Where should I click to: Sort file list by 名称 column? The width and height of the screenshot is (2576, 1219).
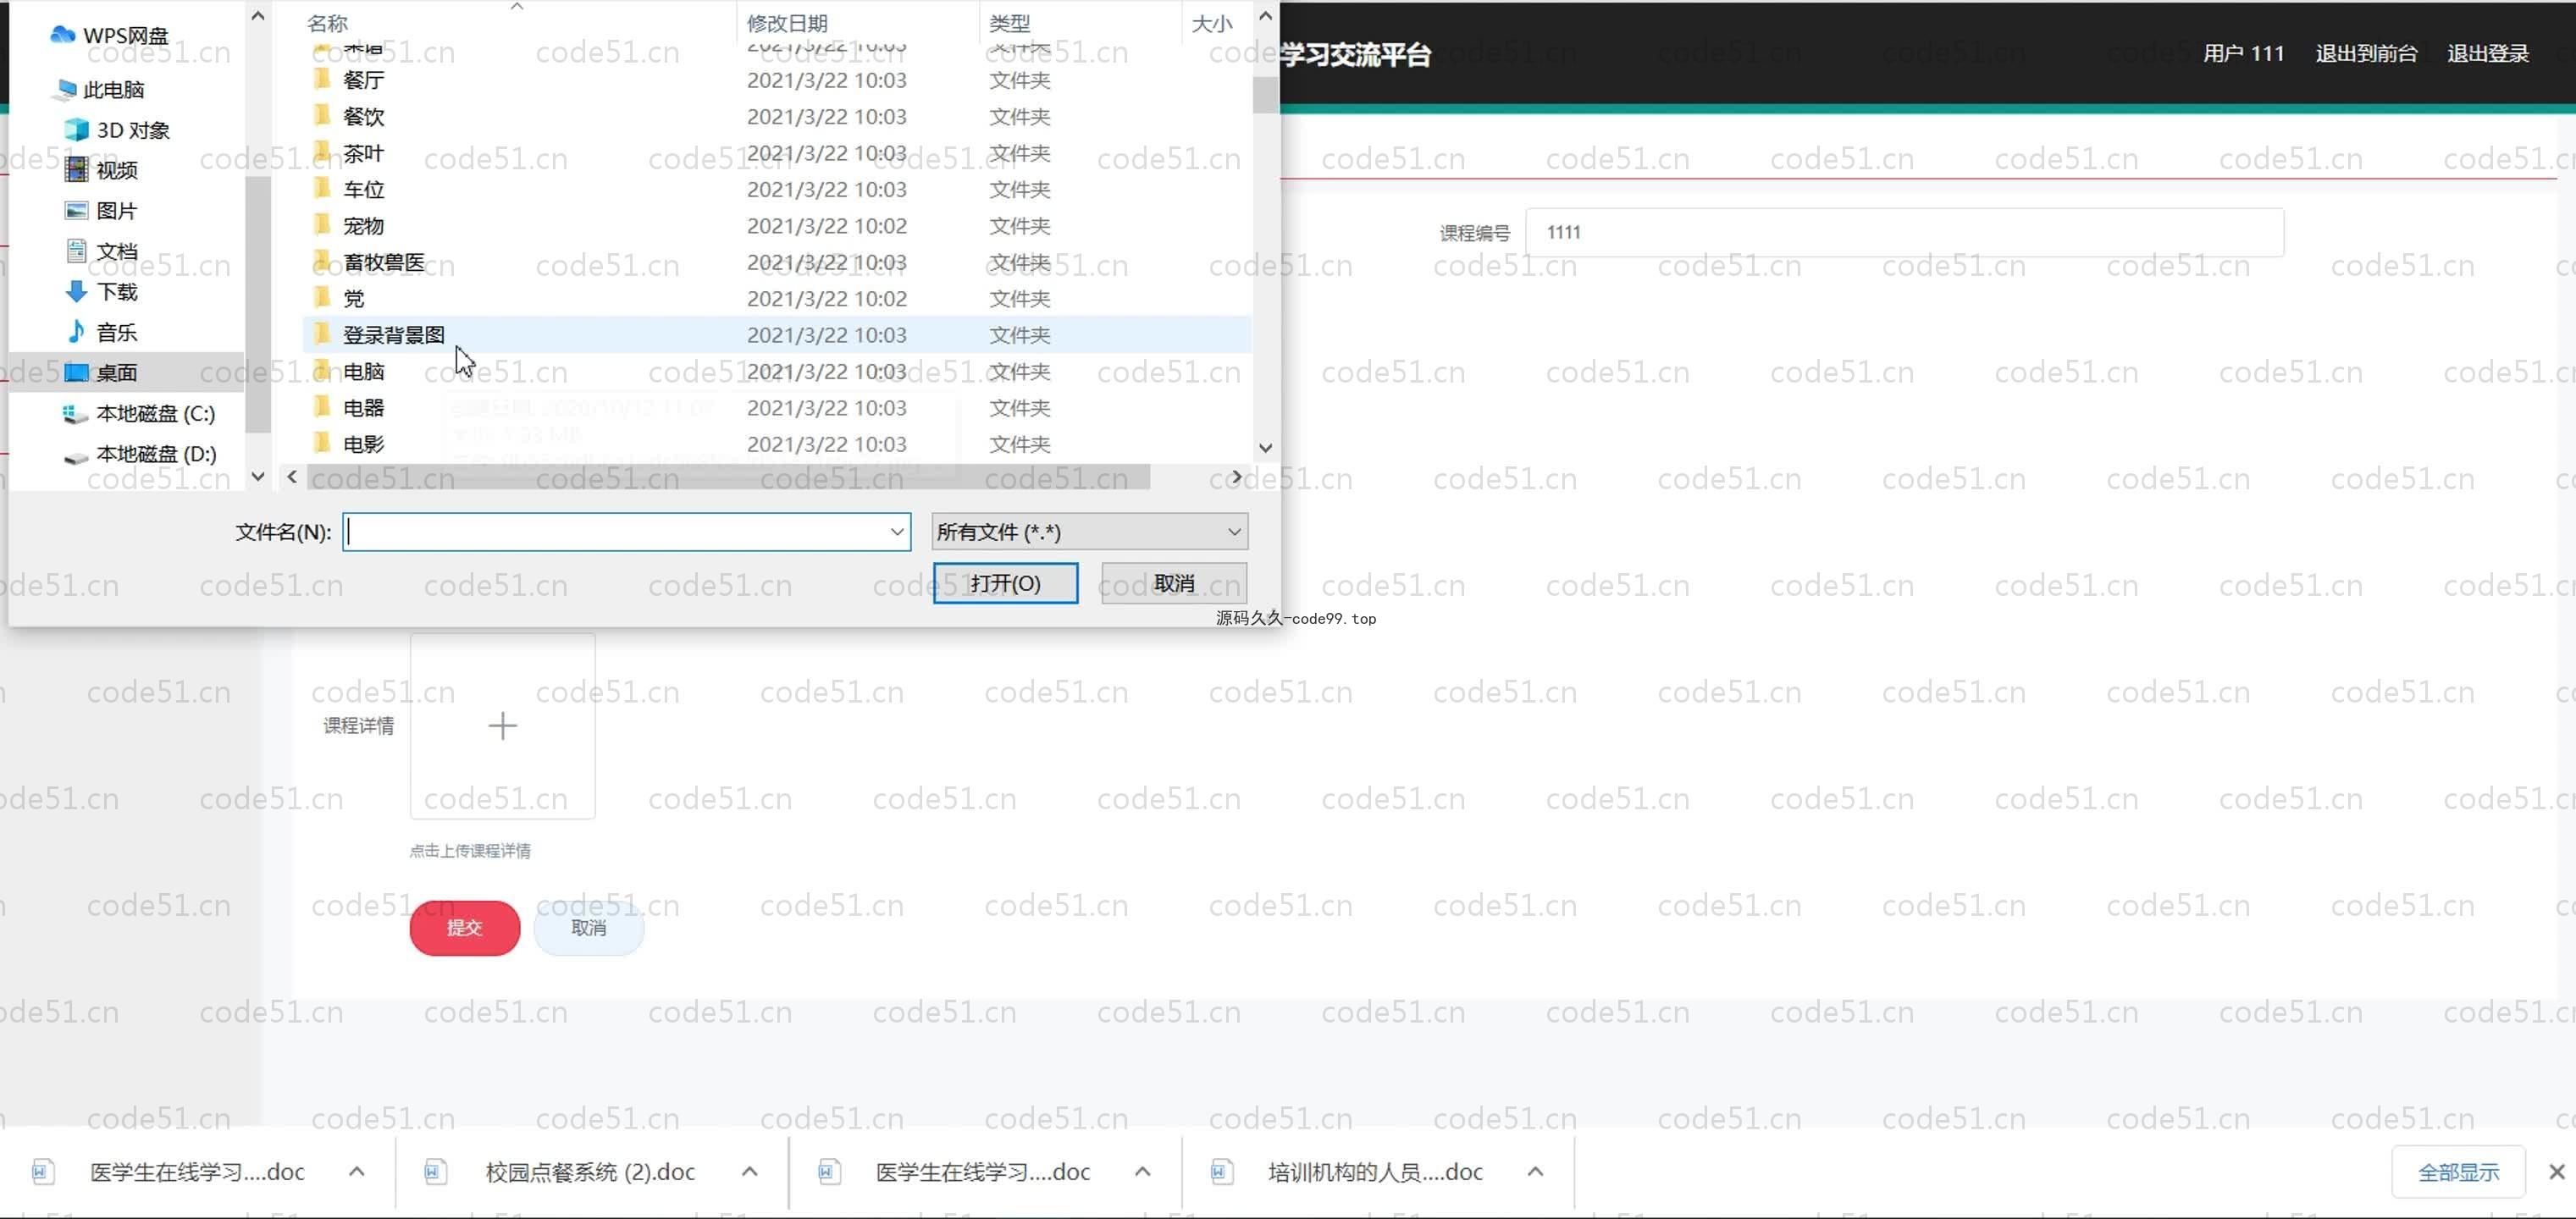click(x=327, y=22)
